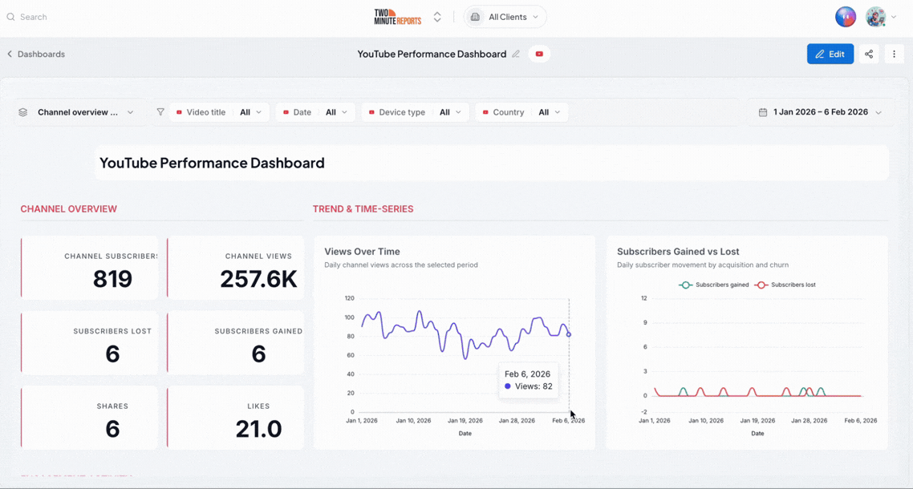Viewport: 913px width, 489px height.
Task: Open the three-dot more options menu
Action: (895, 55)
